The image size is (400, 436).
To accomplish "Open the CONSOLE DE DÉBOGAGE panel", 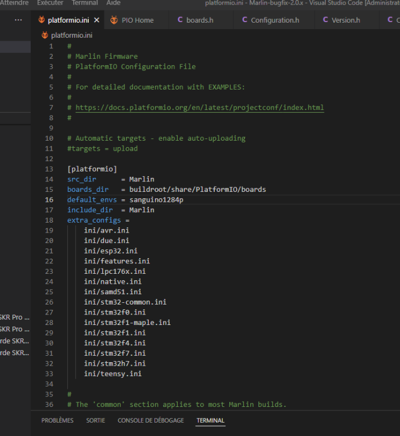I will point(150,420).
